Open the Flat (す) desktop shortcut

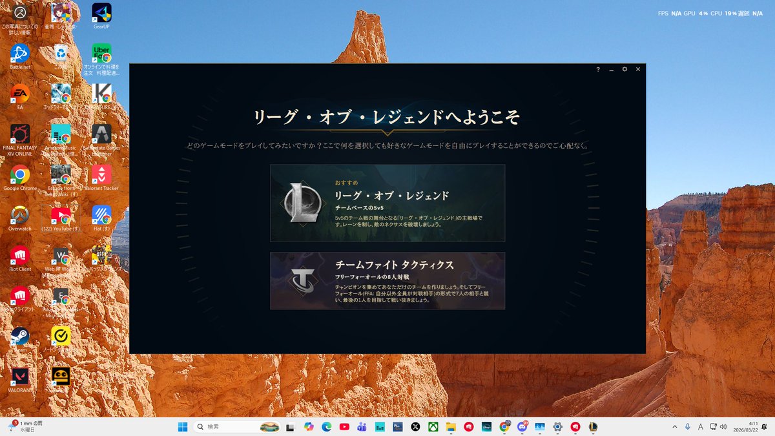click(x=101, y=219)
